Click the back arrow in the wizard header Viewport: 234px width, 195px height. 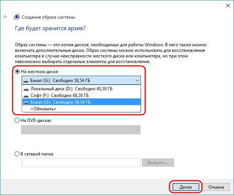(x=6, y=17)
